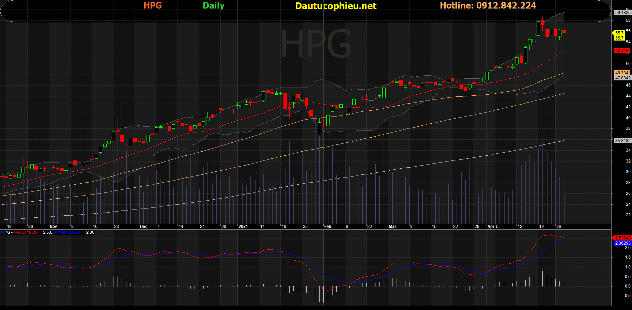This screenshot has width=632, height=310.
Task: Click the red 2.53048 MACD value tag
Action: coord(622,238)
